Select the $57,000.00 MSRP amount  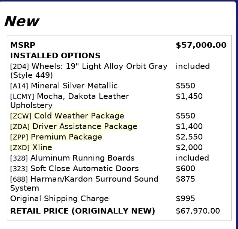point(201,45)
